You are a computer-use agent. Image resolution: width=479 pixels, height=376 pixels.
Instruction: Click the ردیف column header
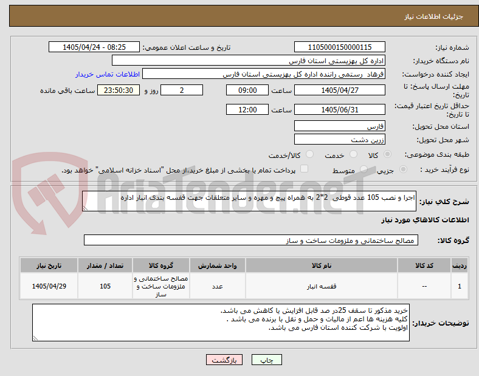point(460,265)
